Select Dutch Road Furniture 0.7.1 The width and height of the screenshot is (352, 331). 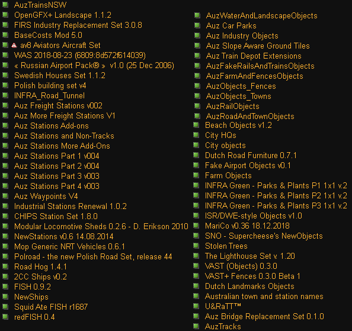[251, 155]
